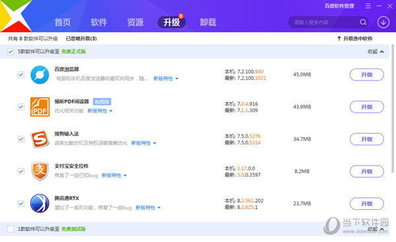Click the 43.9MB size value
This screenshot has width=396, height=242.
[x=302, y=107]
